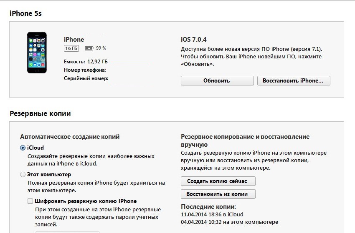
Task: Start backup with "Создать копию сейчас"
Action: (x=218, y=181)
